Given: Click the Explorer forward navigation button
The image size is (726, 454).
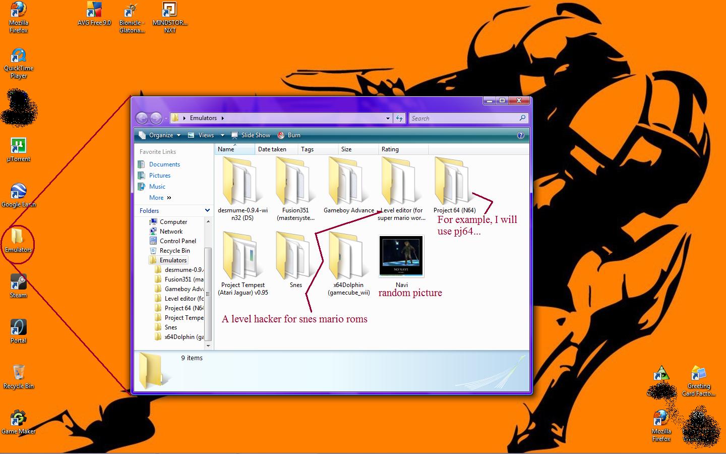Looking at the screenshot, I should [x=156, y=118].
